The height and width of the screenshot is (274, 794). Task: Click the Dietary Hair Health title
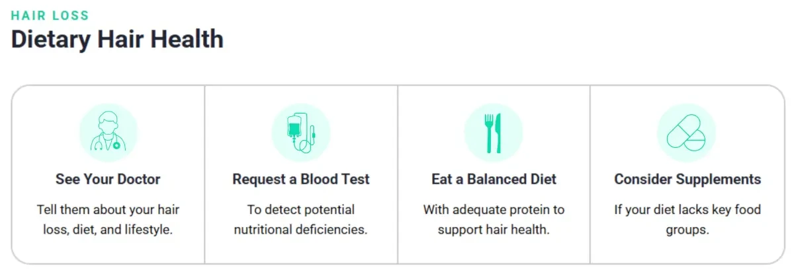point(117,40)
